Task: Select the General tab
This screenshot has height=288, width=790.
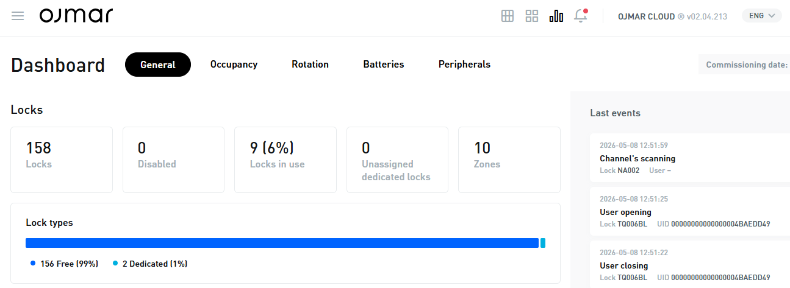Action: [158, 65]
